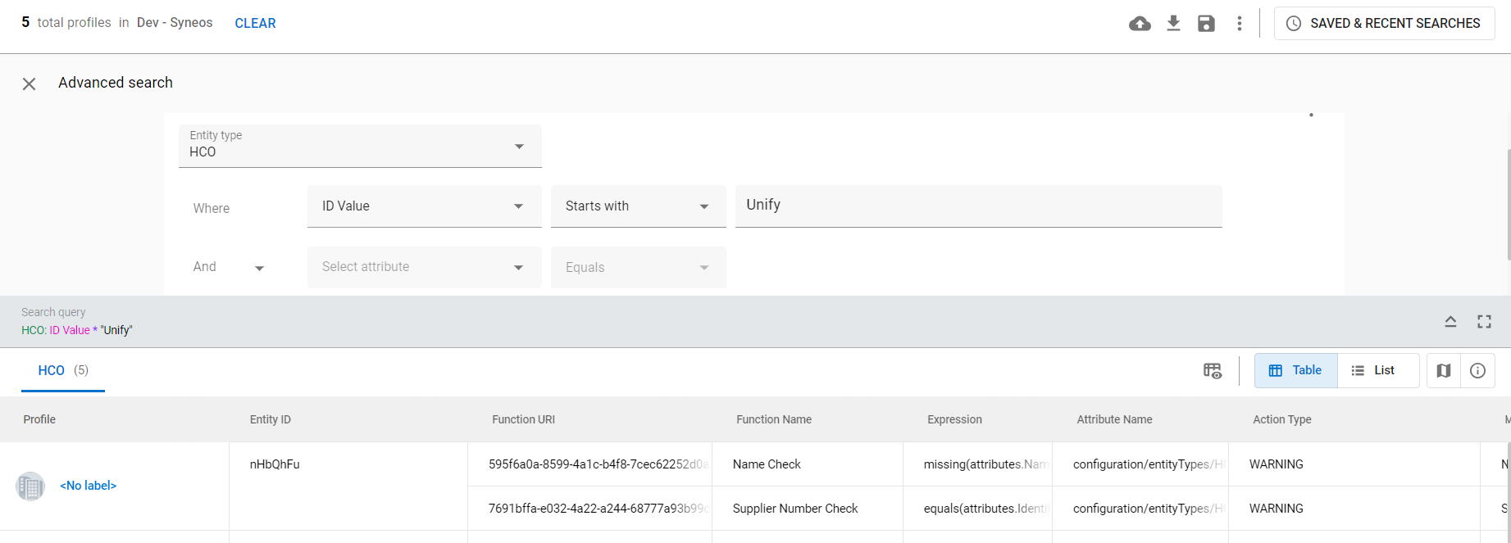The height and width of the screenshot is (543, 1511).
Task: Open the table column settings icon
Action: pos(1212,371)
